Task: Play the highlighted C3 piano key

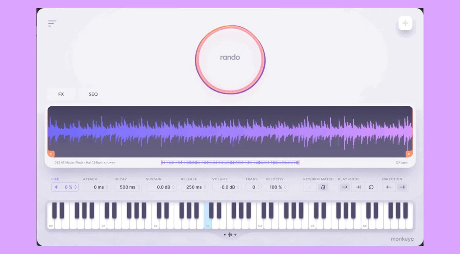Action: (207, 222)
